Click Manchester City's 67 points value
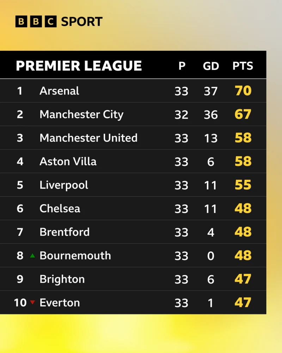 pyautogui.click(x=243, y=114)
